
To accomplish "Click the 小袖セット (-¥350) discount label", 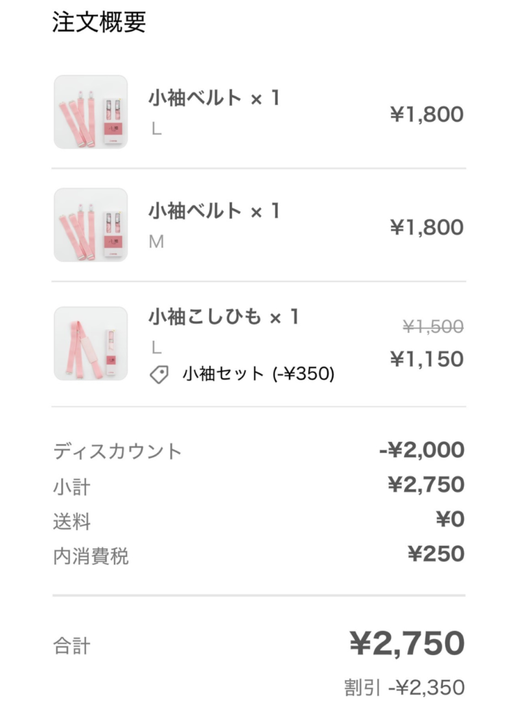I will coord(258,374).
